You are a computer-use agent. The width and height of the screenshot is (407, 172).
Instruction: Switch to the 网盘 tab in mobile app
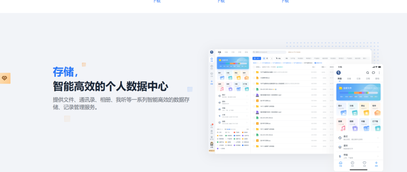click(x=340, y=79)
